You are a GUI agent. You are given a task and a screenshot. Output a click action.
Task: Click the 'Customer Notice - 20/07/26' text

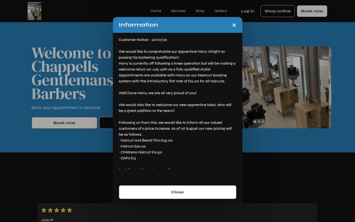143,40
